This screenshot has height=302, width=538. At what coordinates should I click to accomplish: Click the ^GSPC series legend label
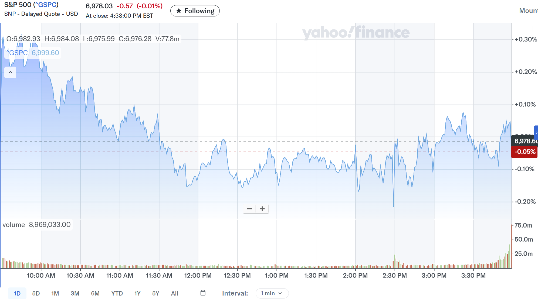[17, 53]
